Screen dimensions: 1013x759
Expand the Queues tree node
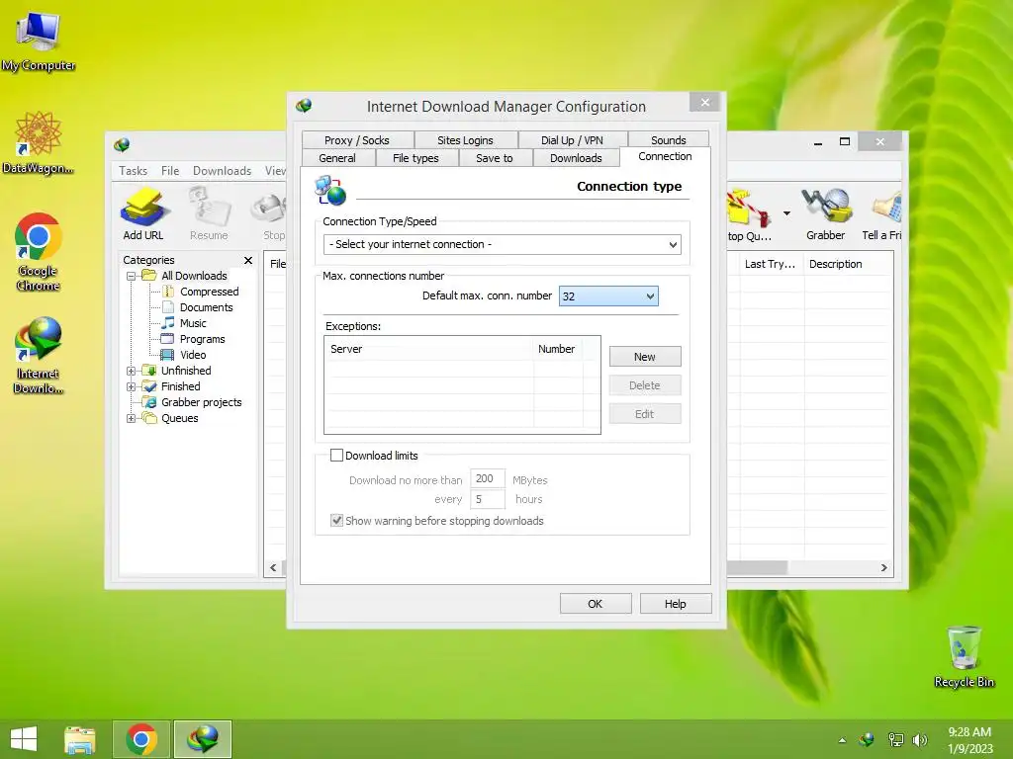[132, 418]
